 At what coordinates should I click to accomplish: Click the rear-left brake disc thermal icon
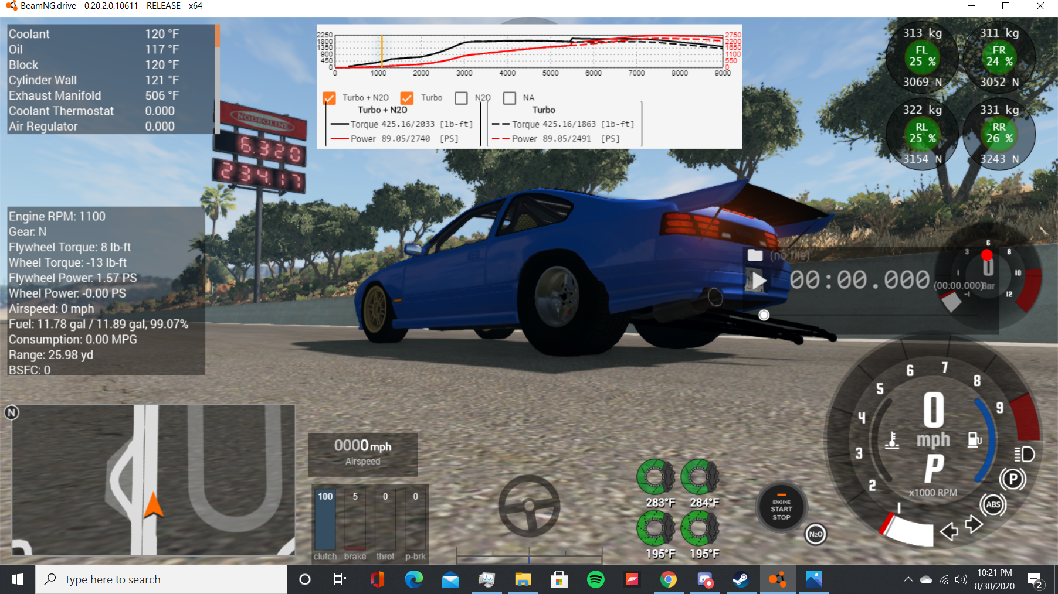pyautogui.click(x=656, y=528)
